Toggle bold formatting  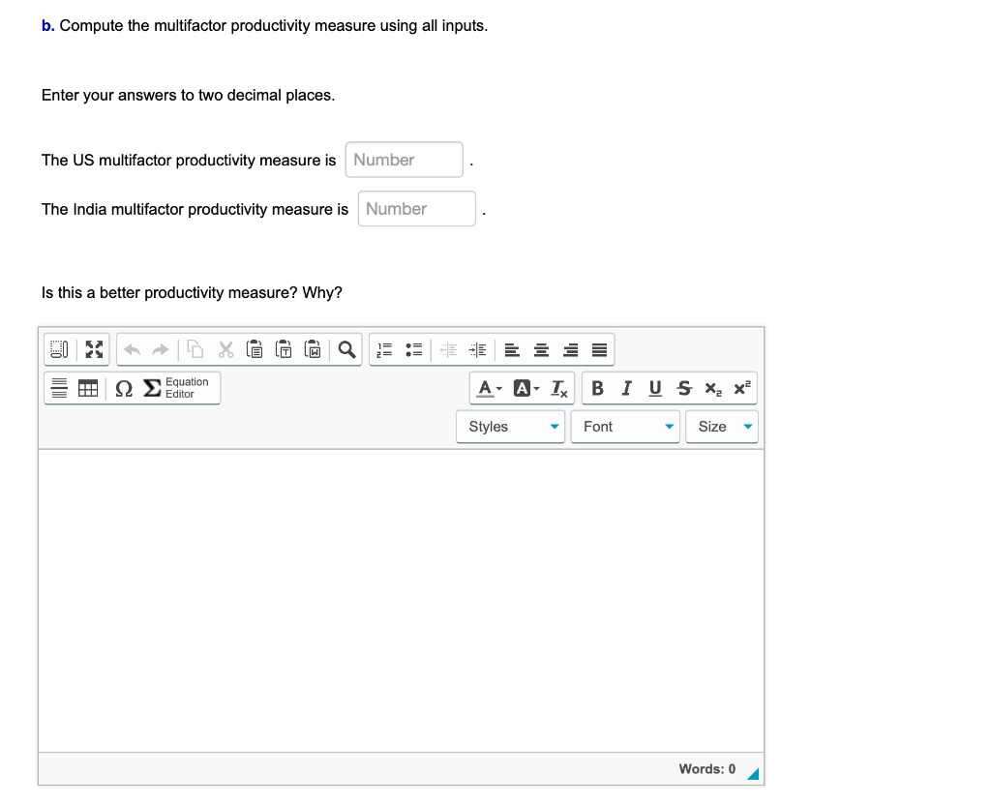pos(597,388)
